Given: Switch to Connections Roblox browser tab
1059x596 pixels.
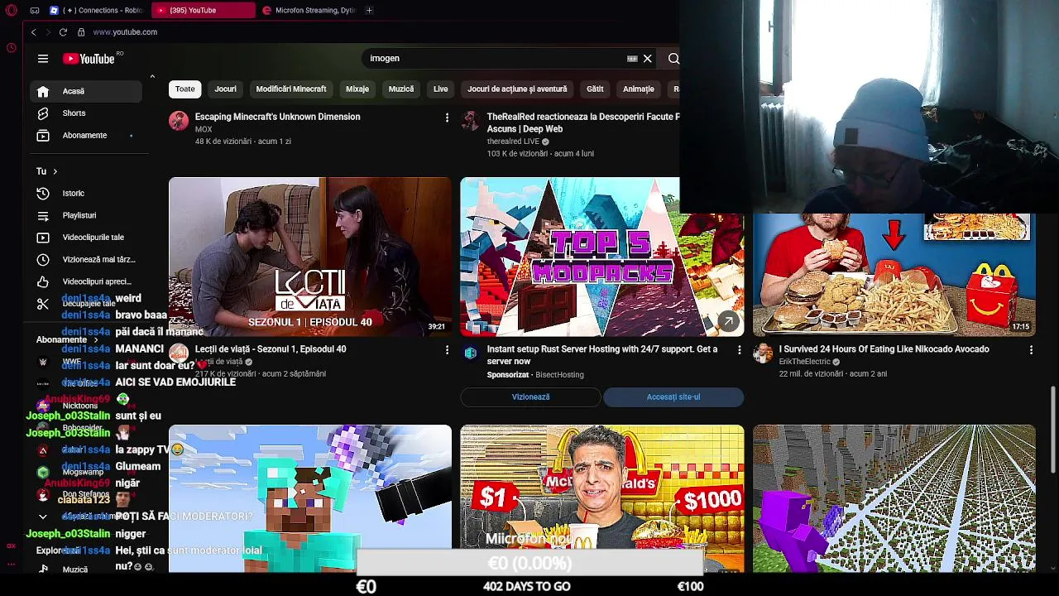Looking at the screenshot, I should [98, 10].
